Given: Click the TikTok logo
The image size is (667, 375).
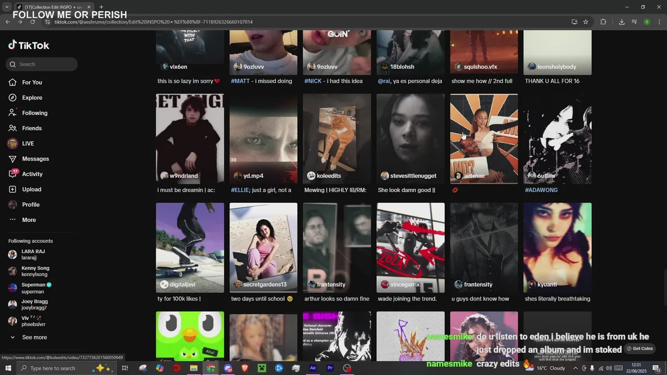Looking at the screenshot, I should tap(29, 45).
